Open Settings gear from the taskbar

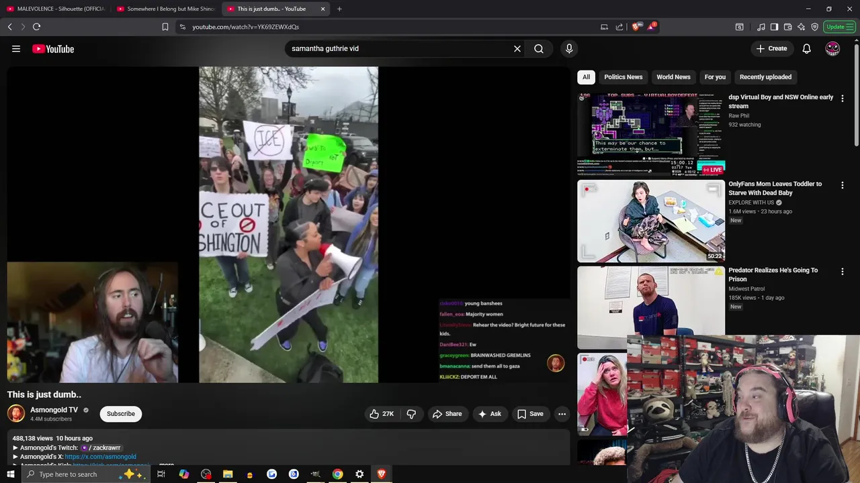pos(359,474)
